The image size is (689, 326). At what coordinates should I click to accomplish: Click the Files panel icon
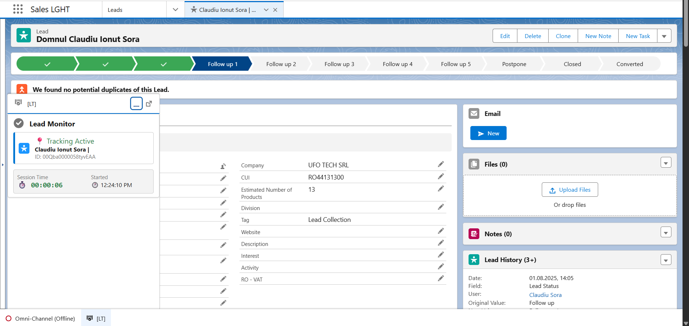click(x=474, y=164)
